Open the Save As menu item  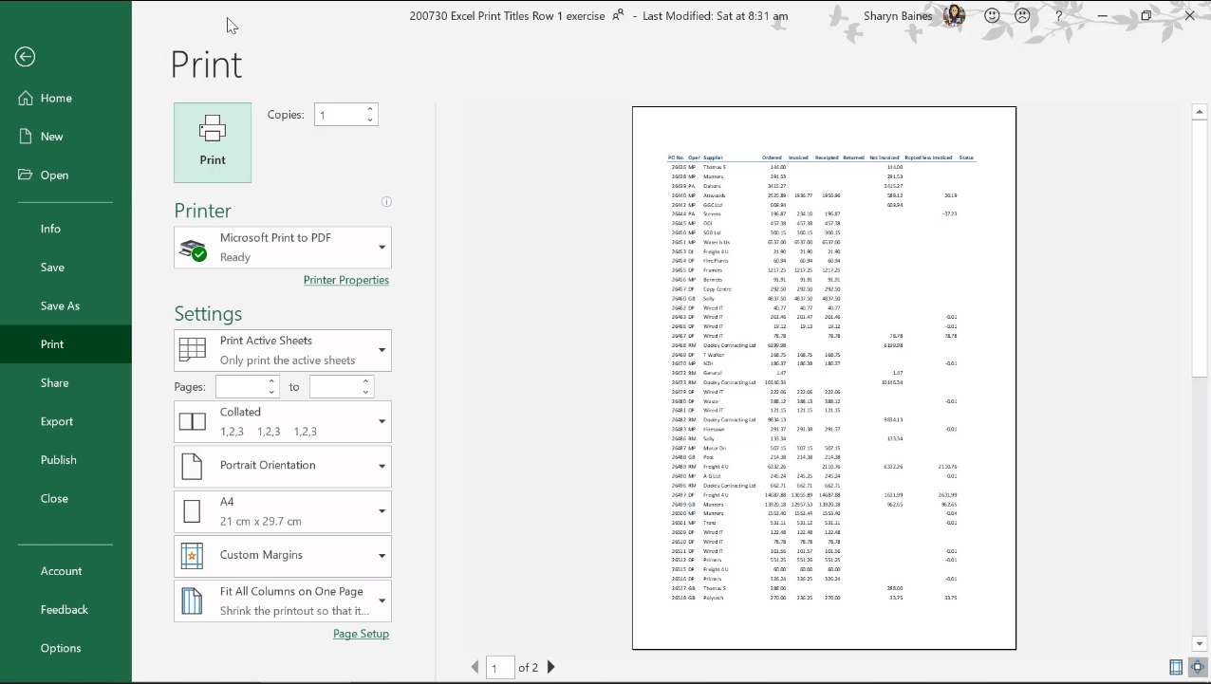coord(60,305)
